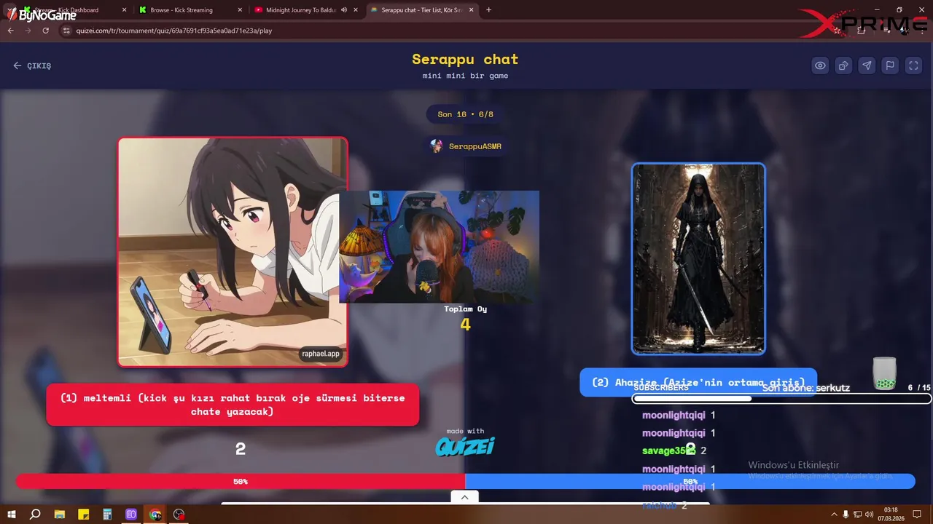The width and height of the screenshot is (933, 524).
Task: Open the clock showing 03:18
Action: click(x=891, y=514)
